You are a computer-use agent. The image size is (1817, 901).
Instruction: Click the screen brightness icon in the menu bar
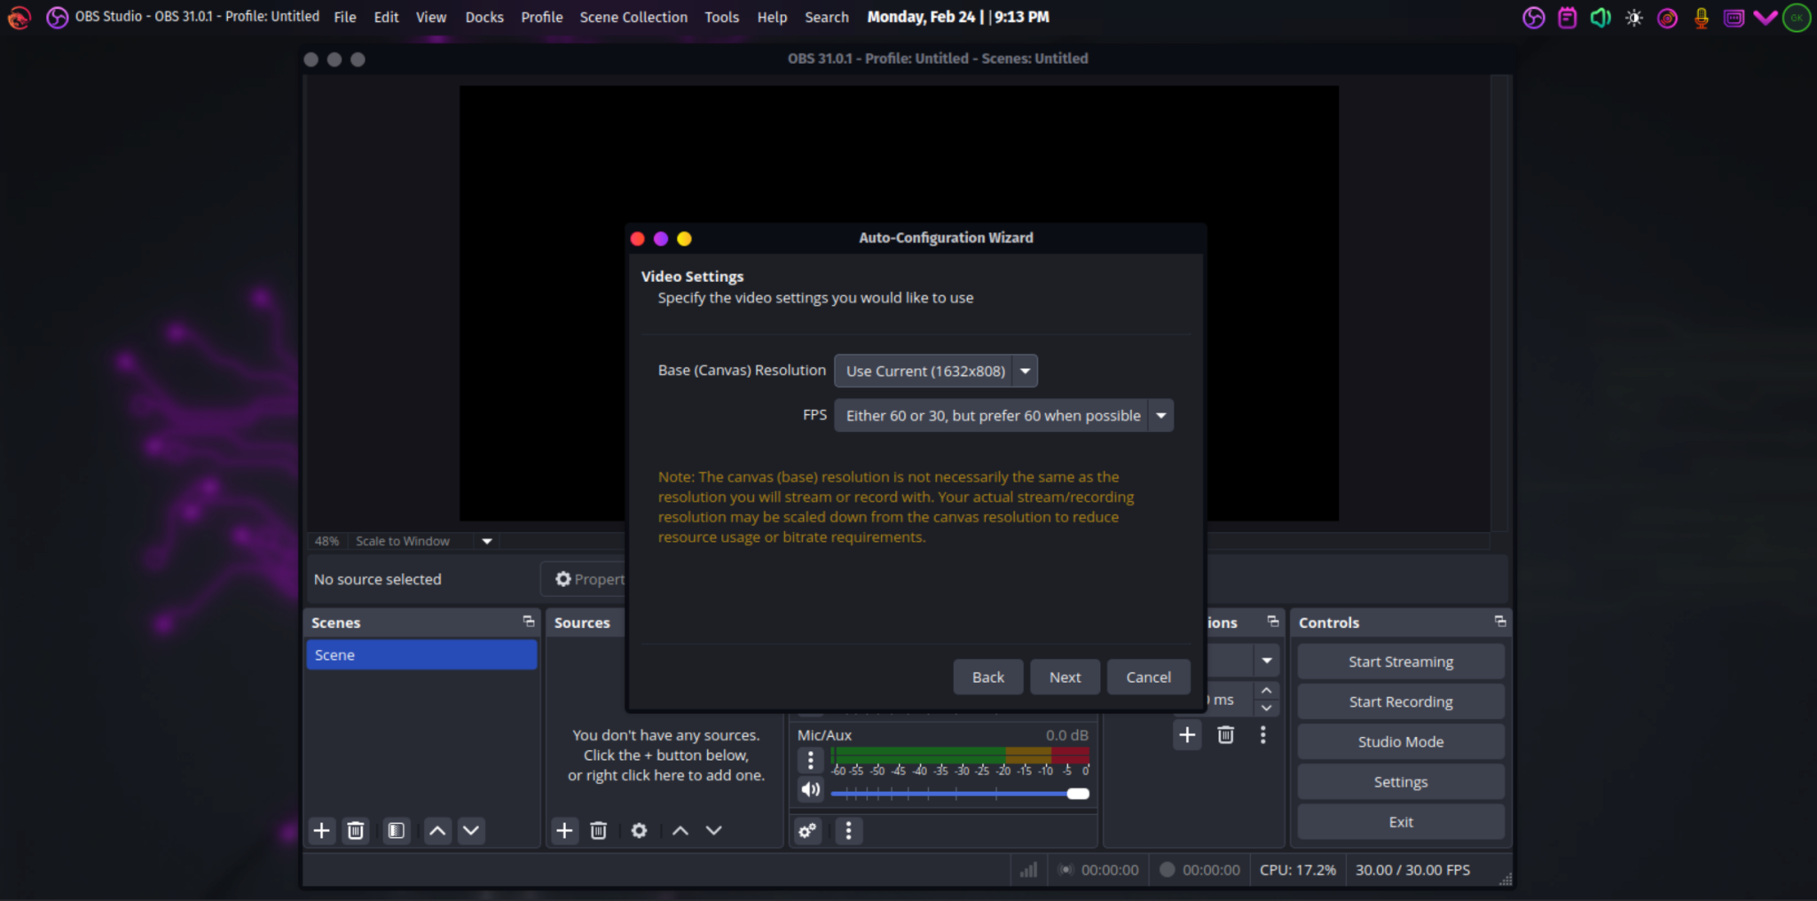tap(1633, 17)
